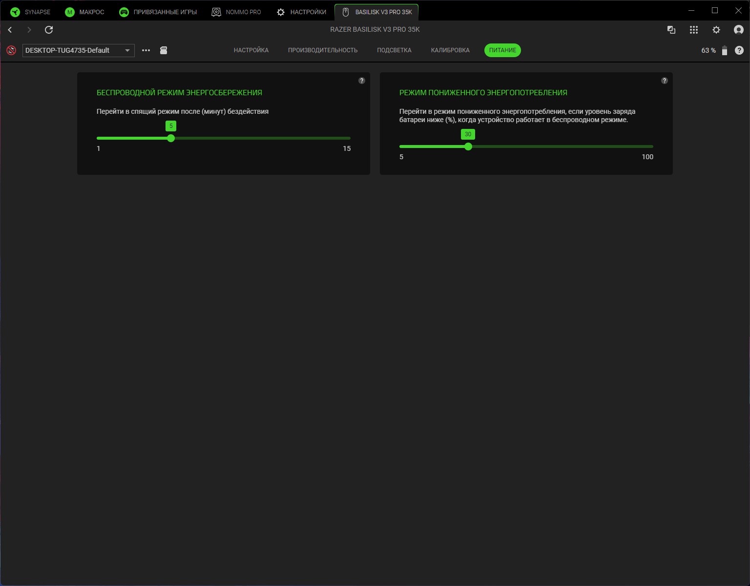Open the Synapse home tab

click(x=30, y=12)
